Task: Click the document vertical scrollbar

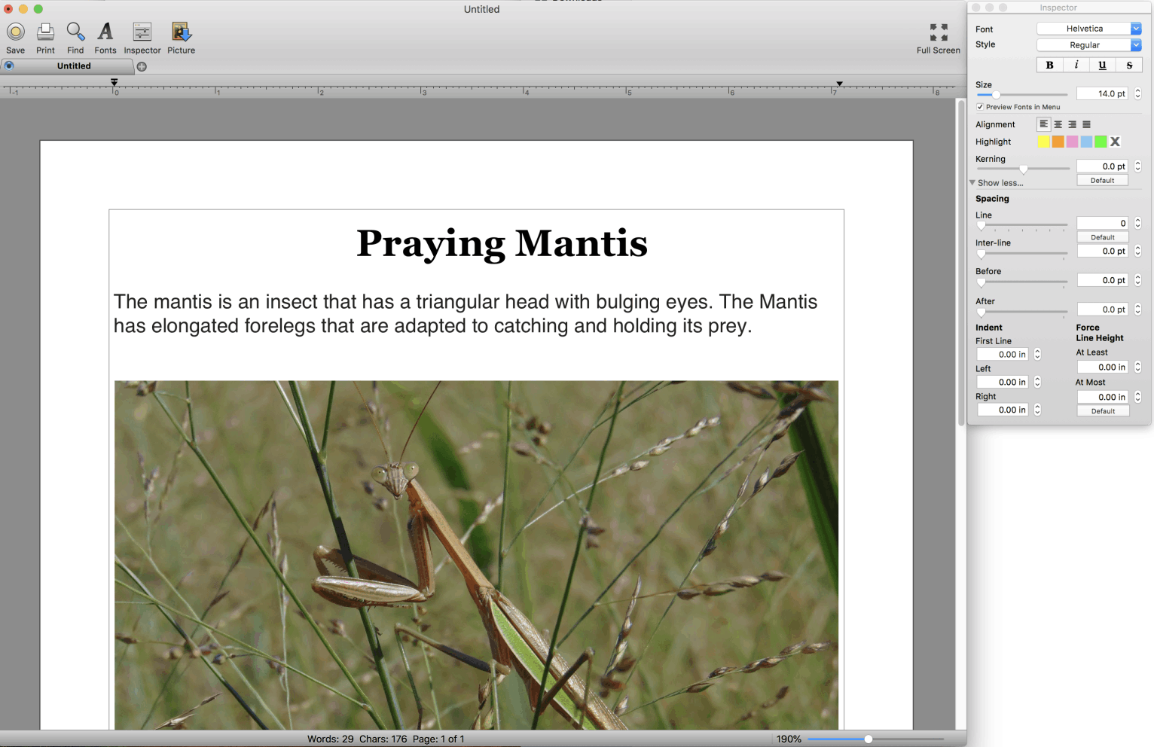Action: coord(961,264)
